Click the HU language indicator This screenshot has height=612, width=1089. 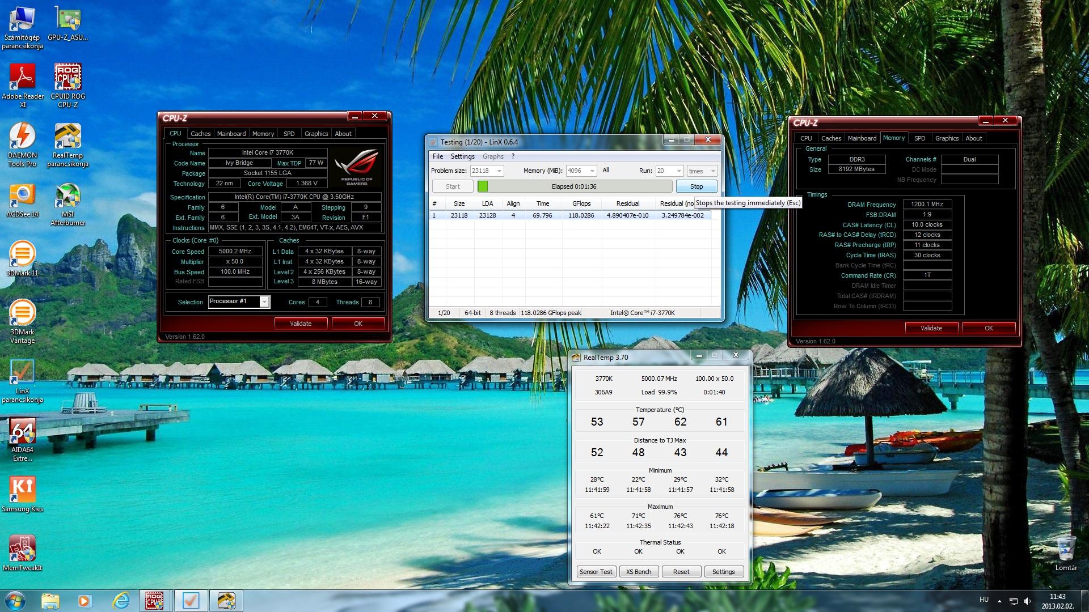click(984, 600)
